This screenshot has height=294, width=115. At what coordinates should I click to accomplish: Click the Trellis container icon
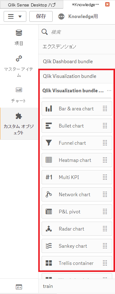[x=49, y=263]
